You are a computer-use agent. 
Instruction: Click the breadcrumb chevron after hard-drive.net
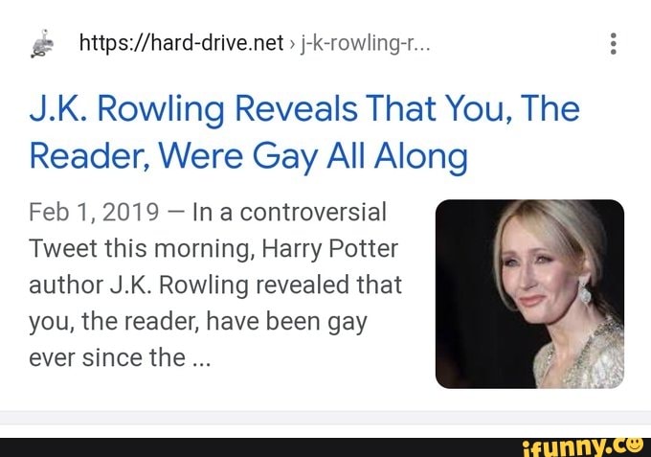tap(292, 44)
